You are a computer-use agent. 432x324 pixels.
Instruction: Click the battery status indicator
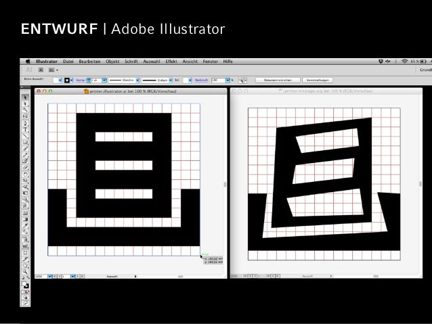coord(418,62)
